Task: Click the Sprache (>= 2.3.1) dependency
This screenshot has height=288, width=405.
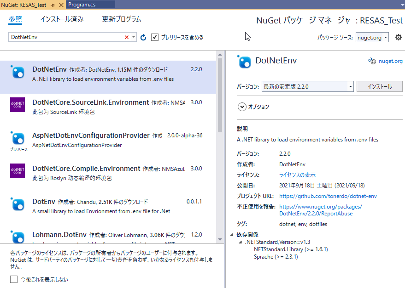Action: 276,257
